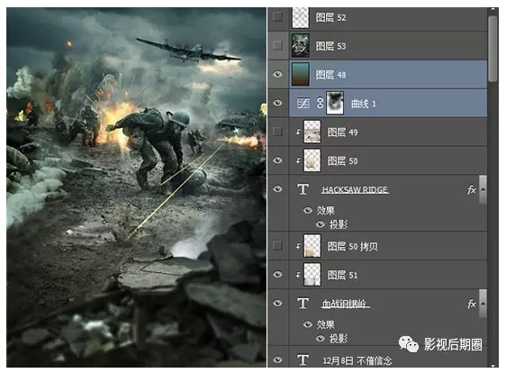Click clipping mask arrow on 图层 51
This screenshot has width=506, height=373.
(298, 275)
